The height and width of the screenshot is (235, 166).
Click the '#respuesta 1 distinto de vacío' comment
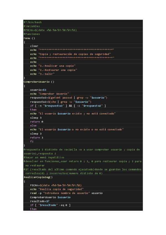[82, 152]
